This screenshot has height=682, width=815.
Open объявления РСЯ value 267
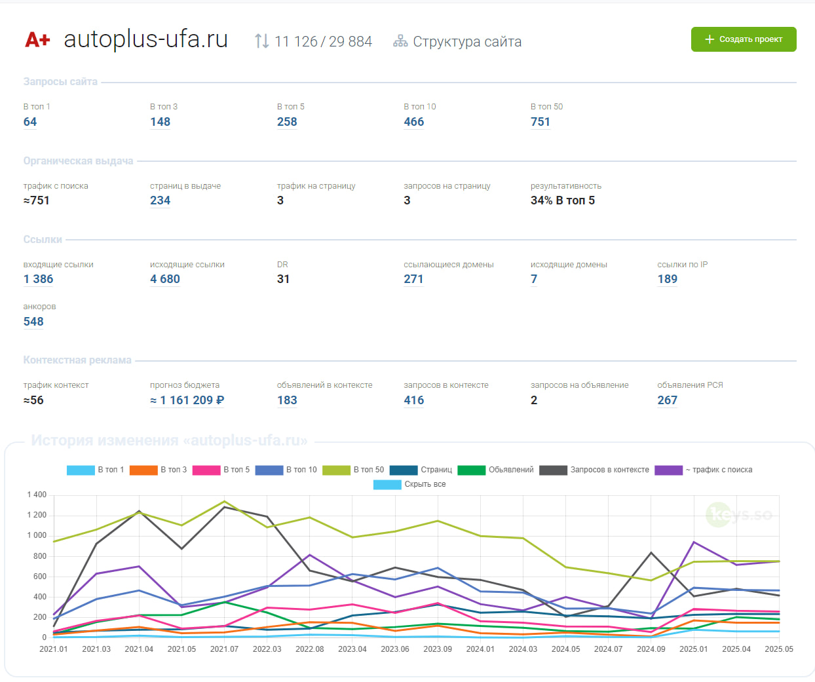coord(668,400)
